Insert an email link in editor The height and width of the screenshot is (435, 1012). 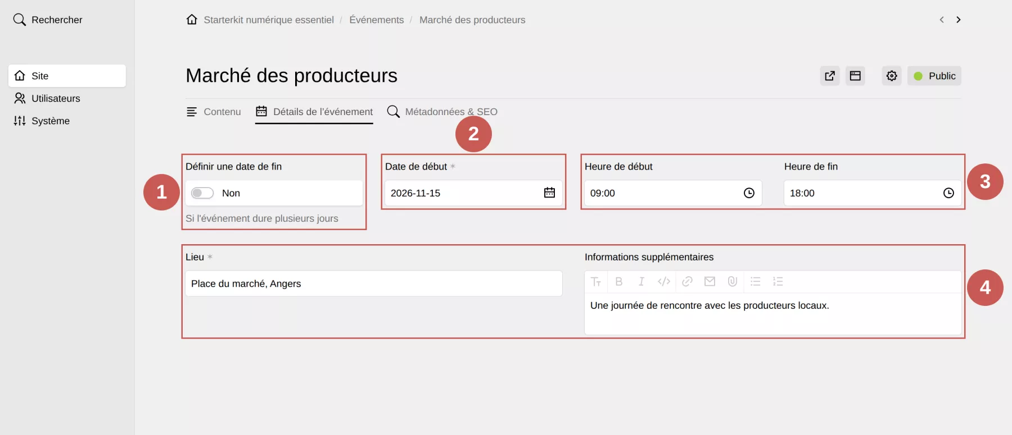click(x=710, y=282)
